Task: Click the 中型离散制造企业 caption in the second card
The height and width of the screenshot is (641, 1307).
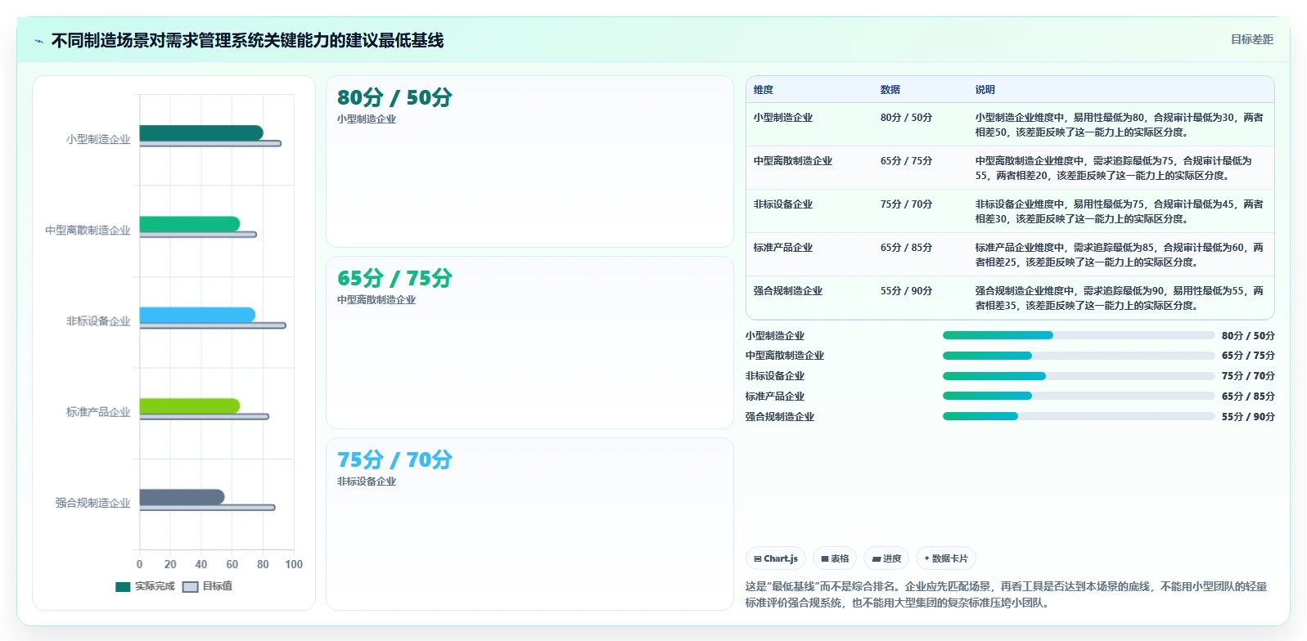Action: pos(376,300)
